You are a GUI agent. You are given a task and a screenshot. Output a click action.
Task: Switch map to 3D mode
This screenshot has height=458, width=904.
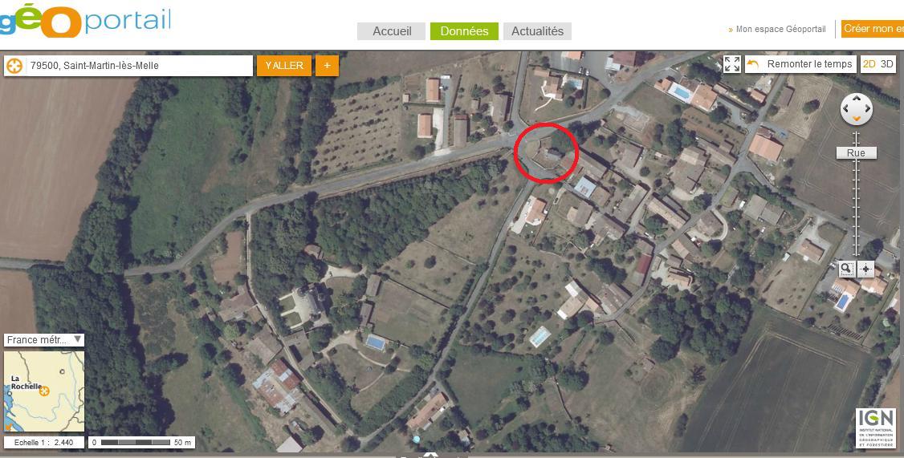pyautogui.click(x=886, y=64)
